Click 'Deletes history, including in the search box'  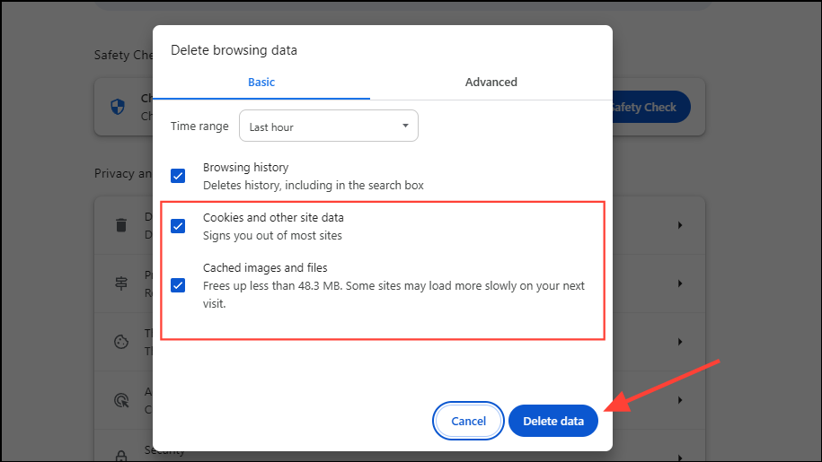[313, 185]
